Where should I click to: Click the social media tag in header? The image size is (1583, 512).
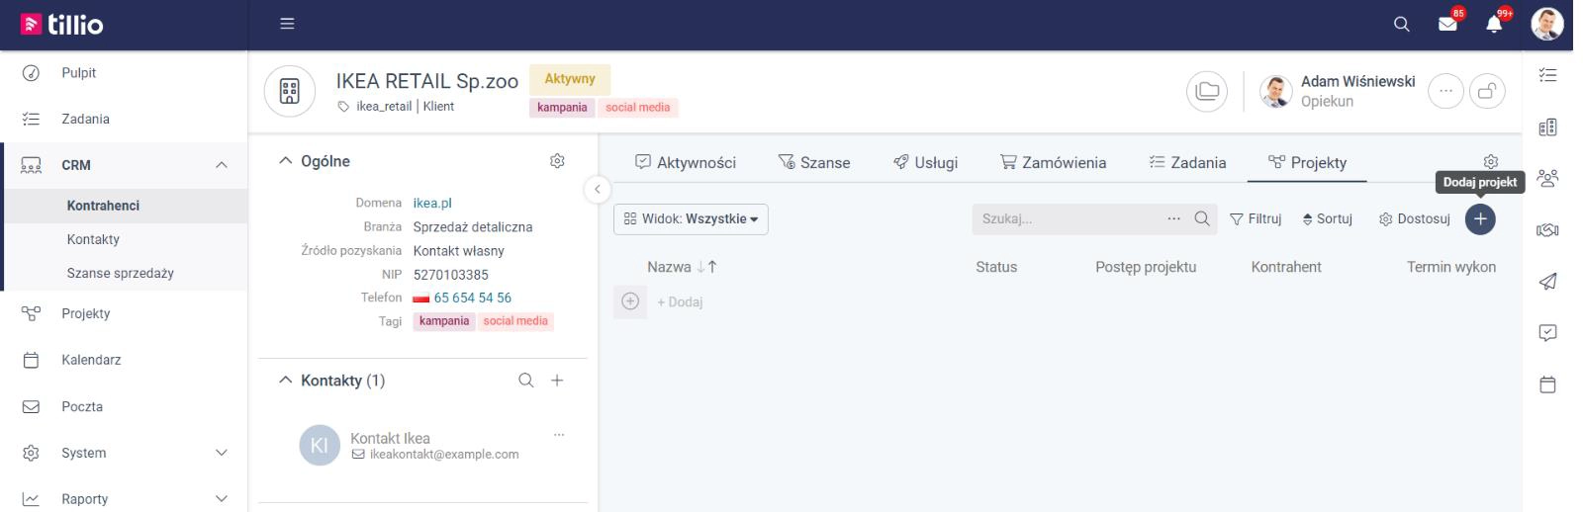tap(637, 108)
